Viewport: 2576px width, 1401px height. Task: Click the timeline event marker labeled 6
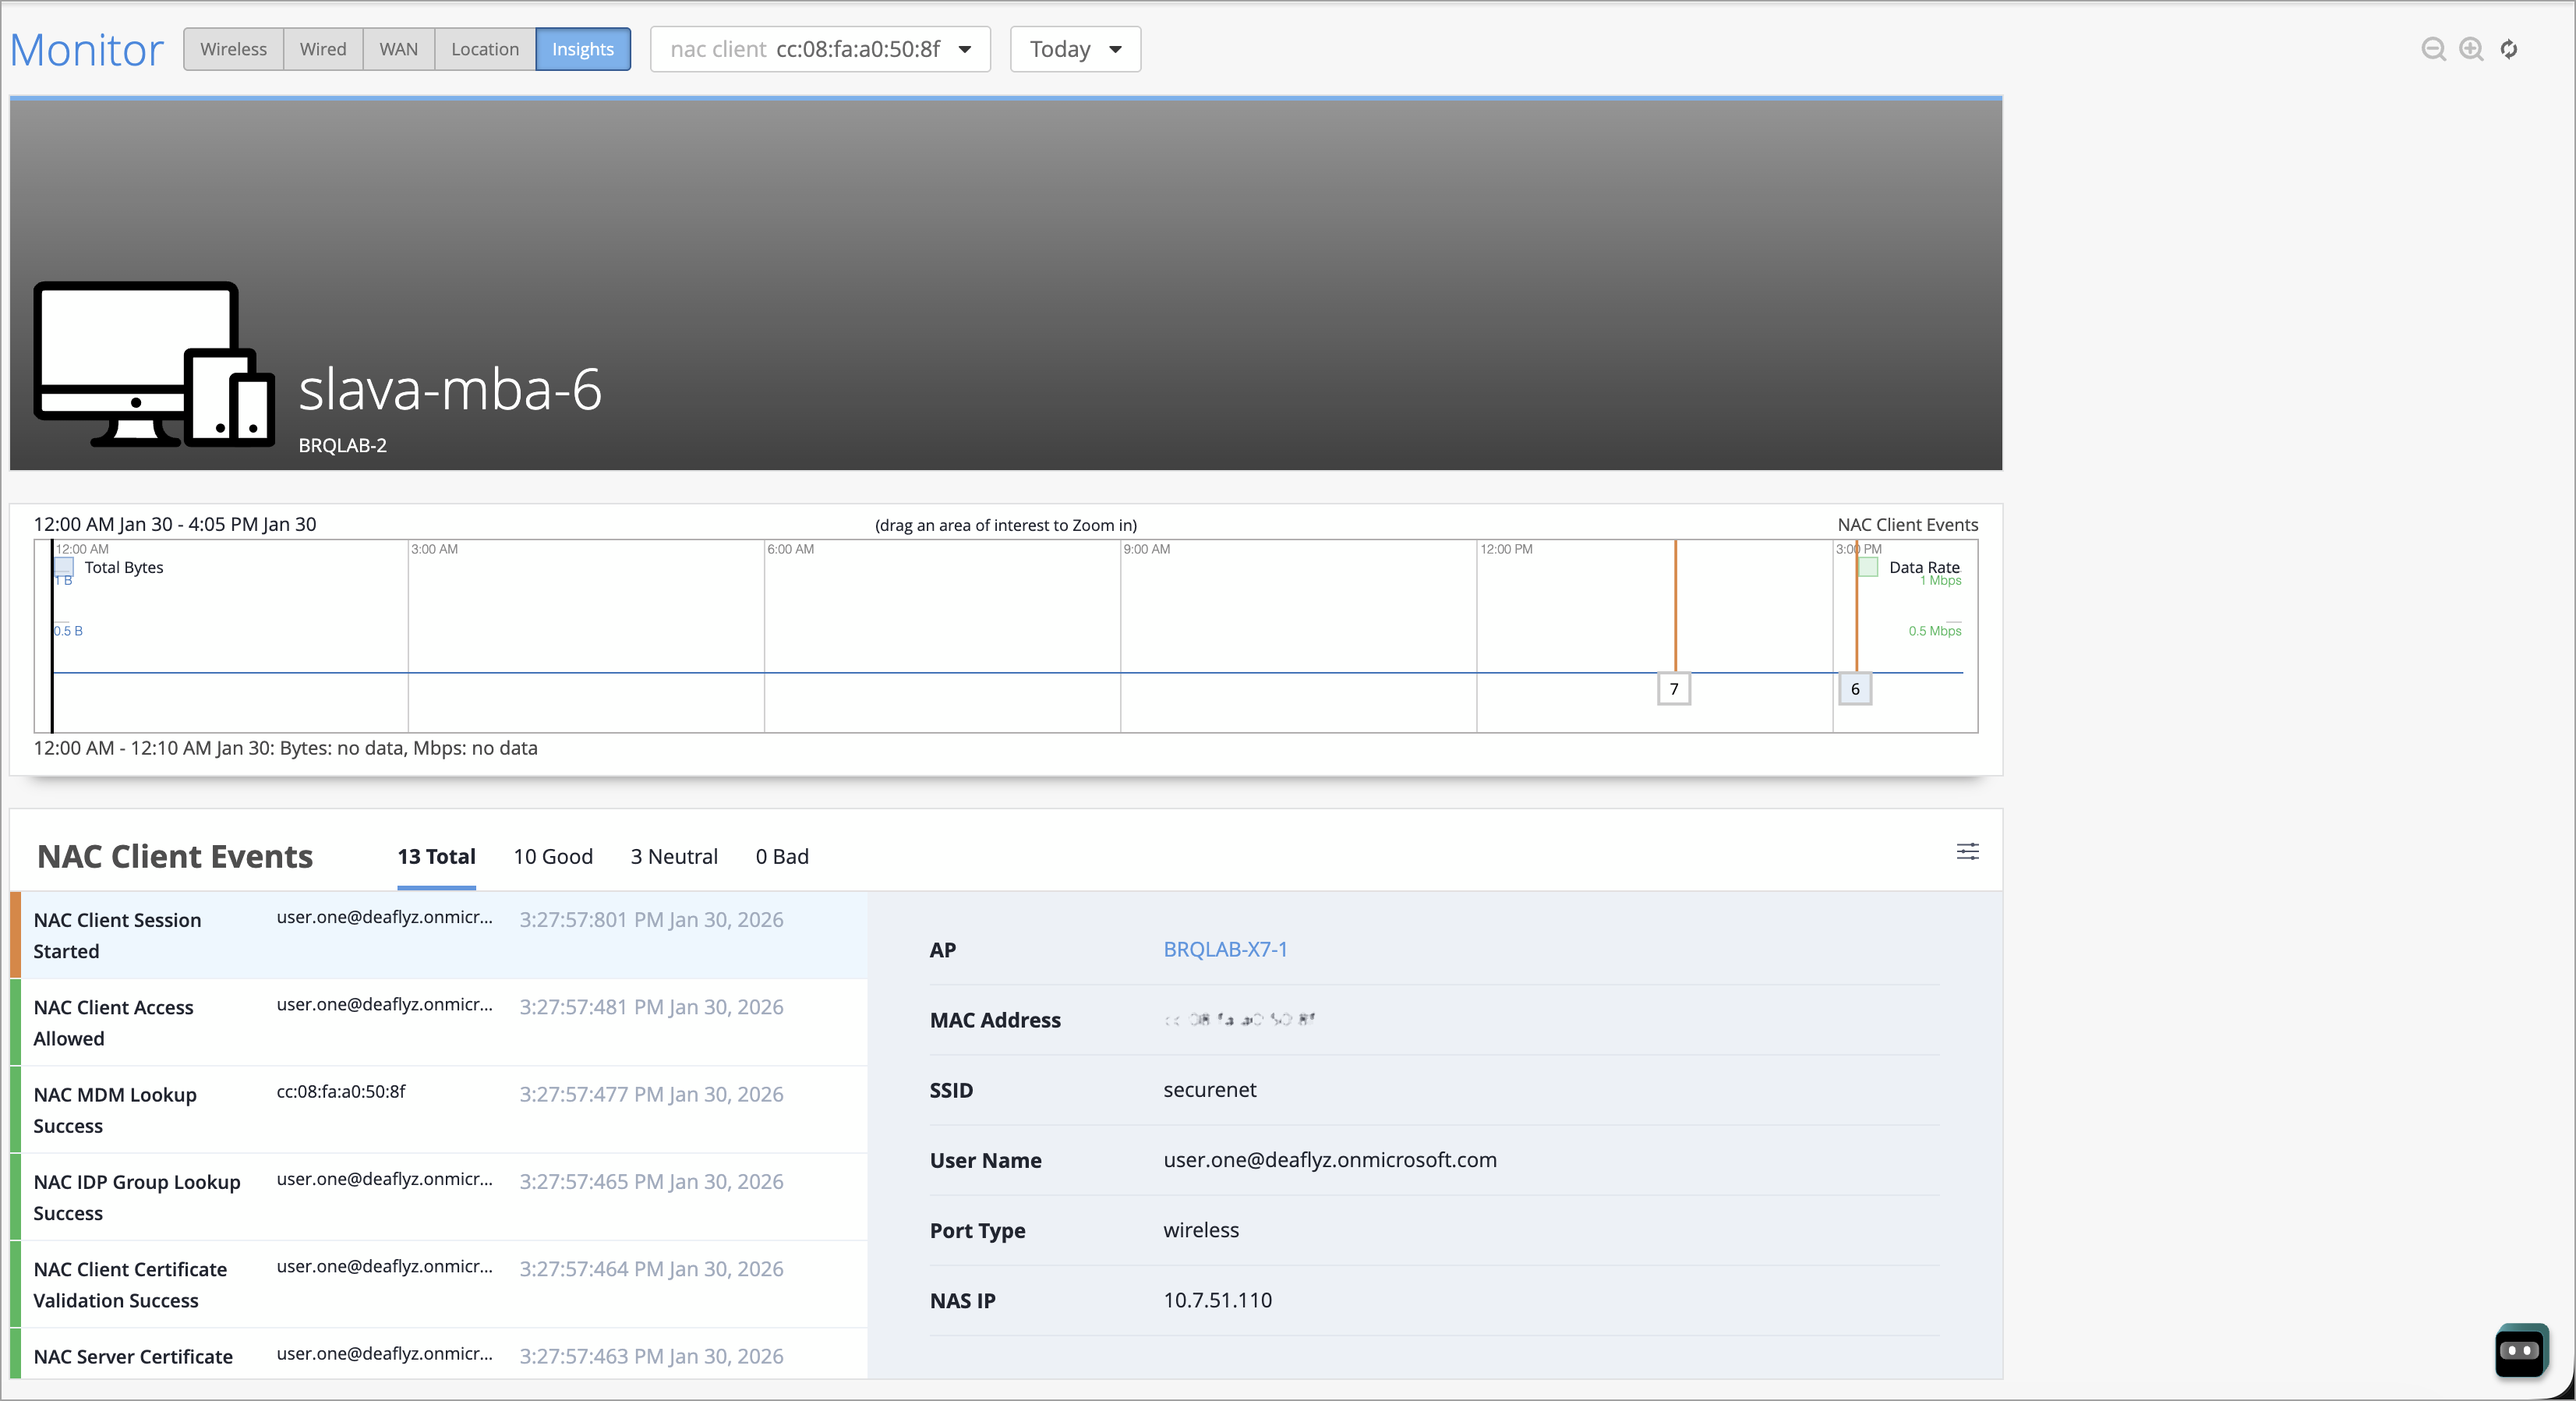coord(1855,689)
